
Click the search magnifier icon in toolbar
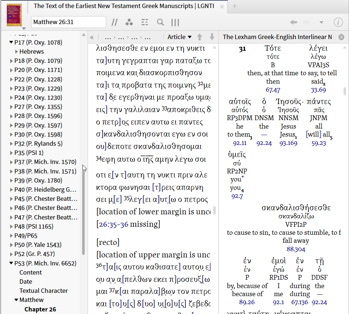pyautogui.click(x=160, y=22)
